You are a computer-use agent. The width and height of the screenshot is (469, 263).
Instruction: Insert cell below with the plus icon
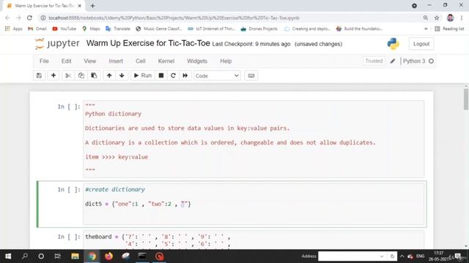point(53,76)
